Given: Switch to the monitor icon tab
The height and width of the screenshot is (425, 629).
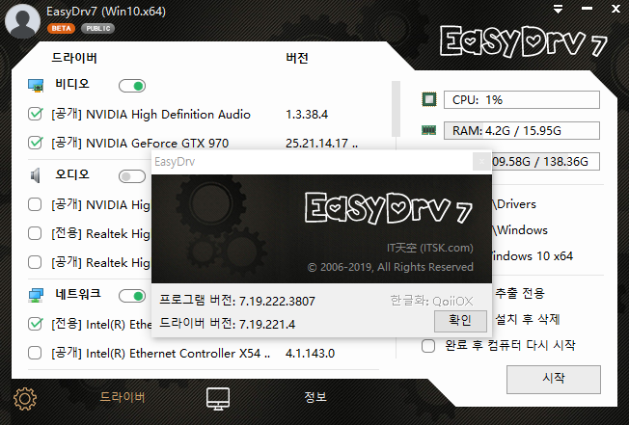Looking at the screenshot, I should coord(218,399).
